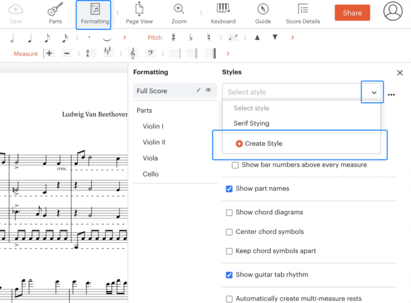The width and height of the screenshot is (411, 303).
Task: Enable bar numbers above every measure
Action: 235,165
